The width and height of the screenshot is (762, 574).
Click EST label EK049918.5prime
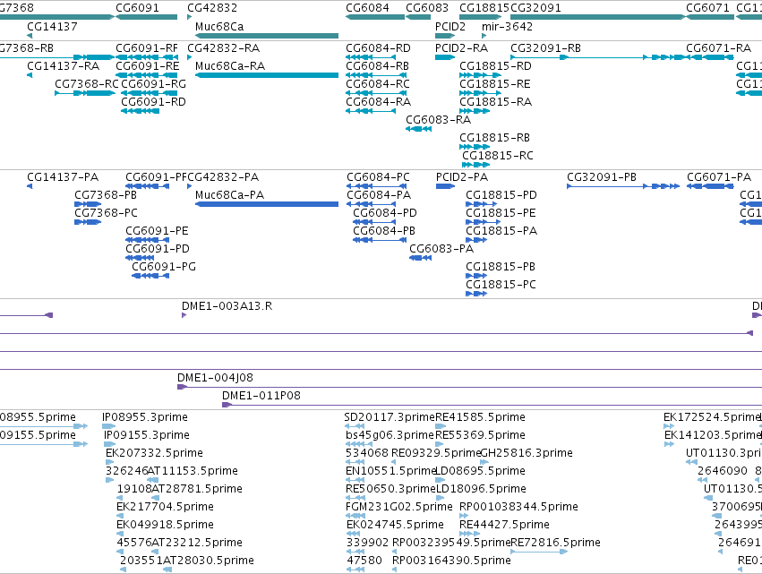165,525
